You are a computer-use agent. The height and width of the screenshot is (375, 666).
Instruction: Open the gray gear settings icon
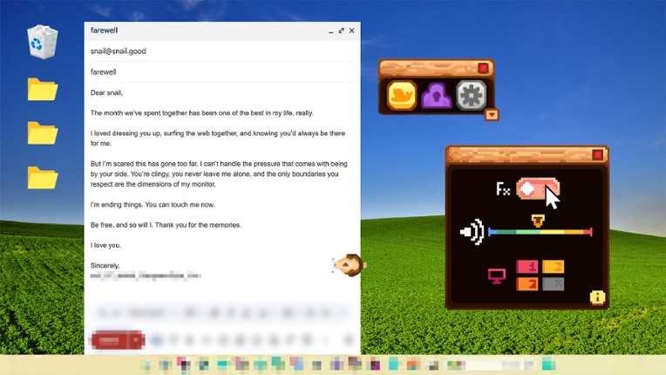coord(471,95)
